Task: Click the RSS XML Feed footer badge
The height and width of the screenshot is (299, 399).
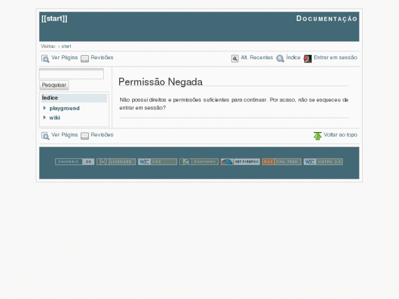Action: pyautogui.click(x=282, y=162)
